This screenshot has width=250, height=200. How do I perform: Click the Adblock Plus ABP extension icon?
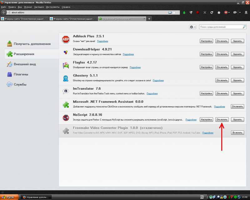pyautogui.click(x=66, y=39)
